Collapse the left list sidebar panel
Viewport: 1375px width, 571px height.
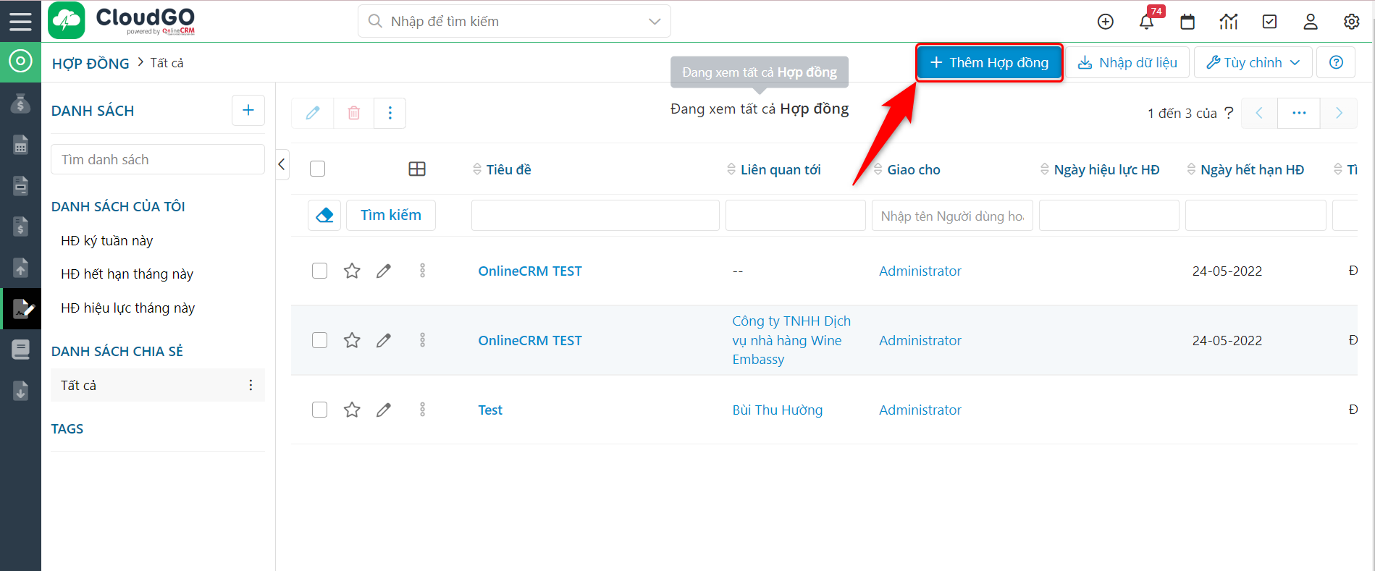282,164
